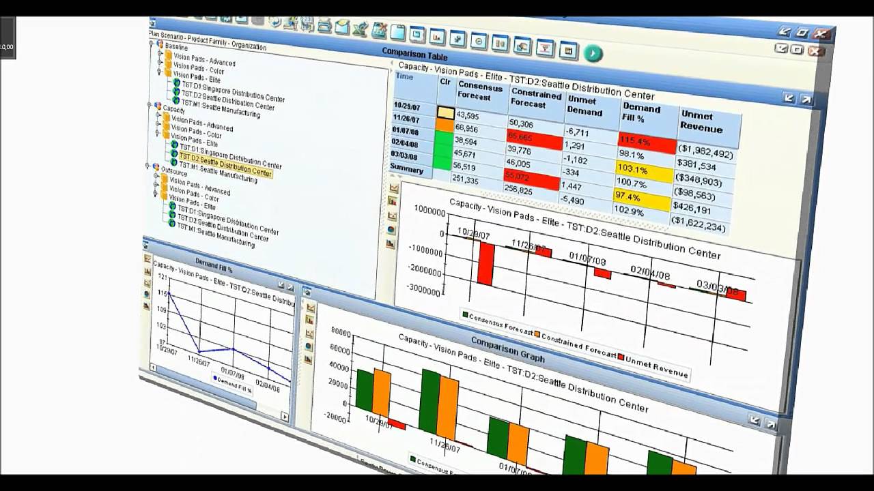Viewport: 874px width, 491px height.
Task: Click first arrow button in Demand Fill % panel
Action: pos(281,285)
